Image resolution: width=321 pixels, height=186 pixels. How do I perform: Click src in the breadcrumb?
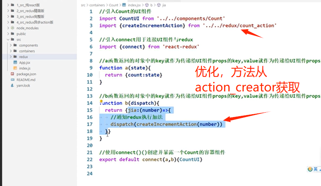click(x=83, y=5)
